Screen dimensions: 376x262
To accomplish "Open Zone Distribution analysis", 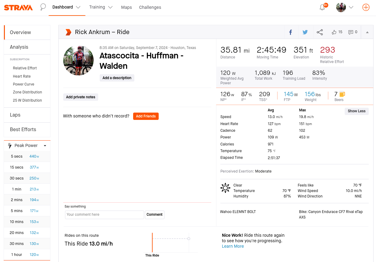I will (x=27, y=92).
